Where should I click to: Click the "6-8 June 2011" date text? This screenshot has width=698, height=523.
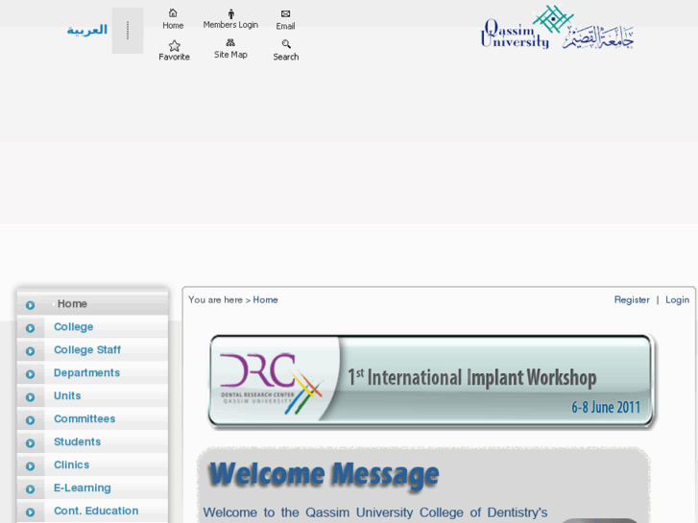[x=606, y=407]
